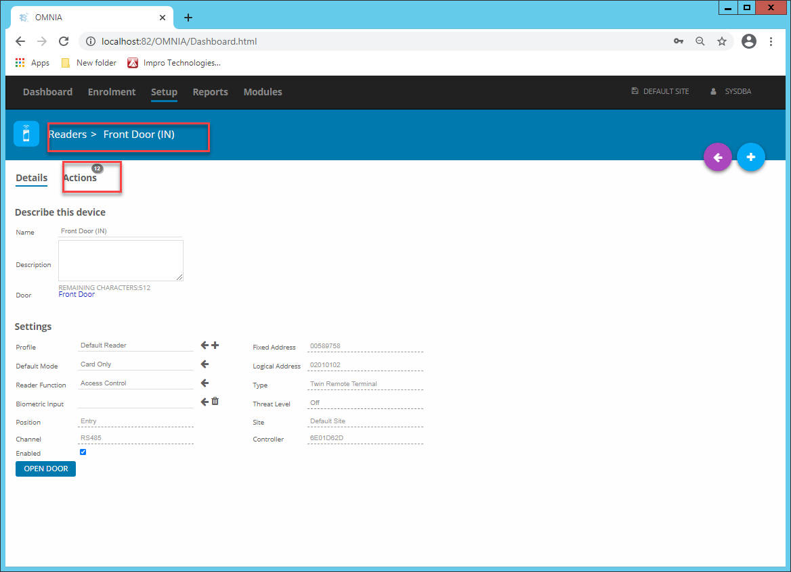Viewport: 791px width, 572px height.
Task: Open the Modules menu
Action: point(263,92)
